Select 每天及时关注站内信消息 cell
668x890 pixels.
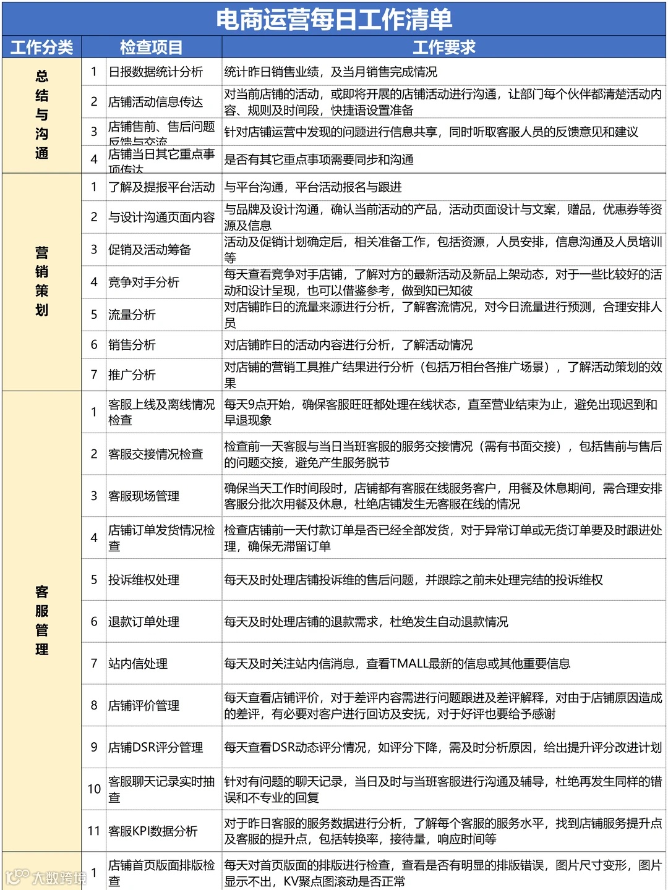point(444,663)
